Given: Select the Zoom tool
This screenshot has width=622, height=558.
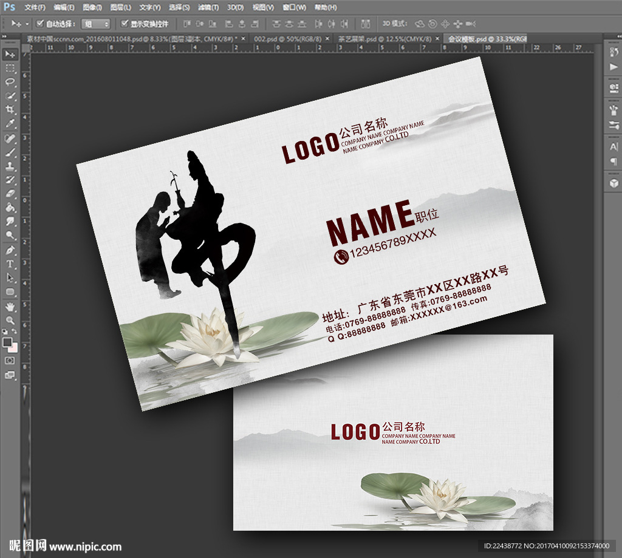Looking at the screenshot, I should tap(10, 321).
